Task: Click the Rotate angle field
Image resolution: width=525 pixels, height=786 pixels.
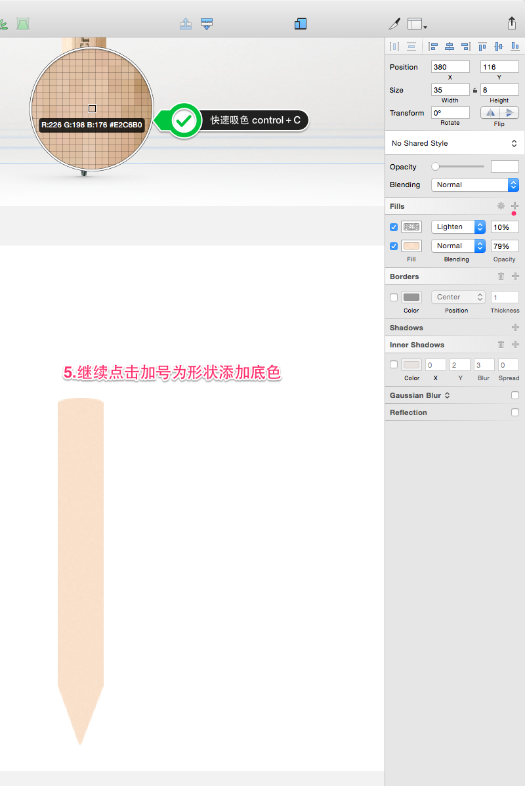Action: coord(450,113)
